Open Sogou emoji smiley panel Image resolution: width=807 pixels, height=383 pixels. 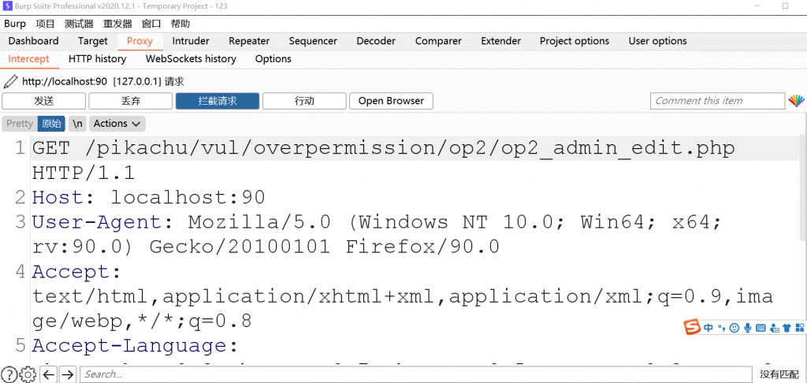point(734,327)
